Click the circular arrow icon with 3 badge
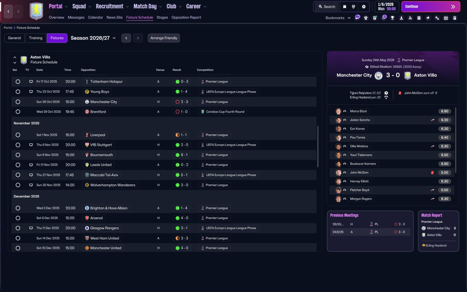The height and width of the screenshot is (292, 467). coord(383,18)
